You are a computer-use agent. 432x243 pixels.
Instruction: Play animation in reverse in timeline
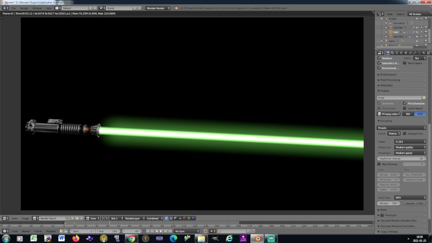coord(157,231)
